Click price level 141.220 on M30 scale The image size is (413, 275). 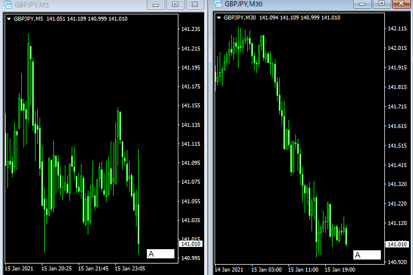(397, 204)
